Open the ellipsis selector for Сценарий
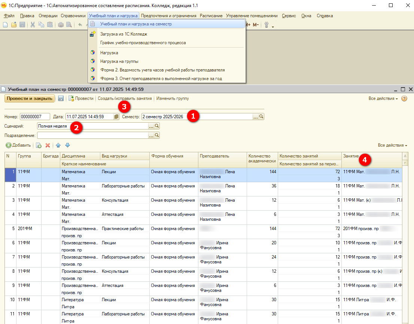Screen dimensions: 414x324 (x=151, y=126)
